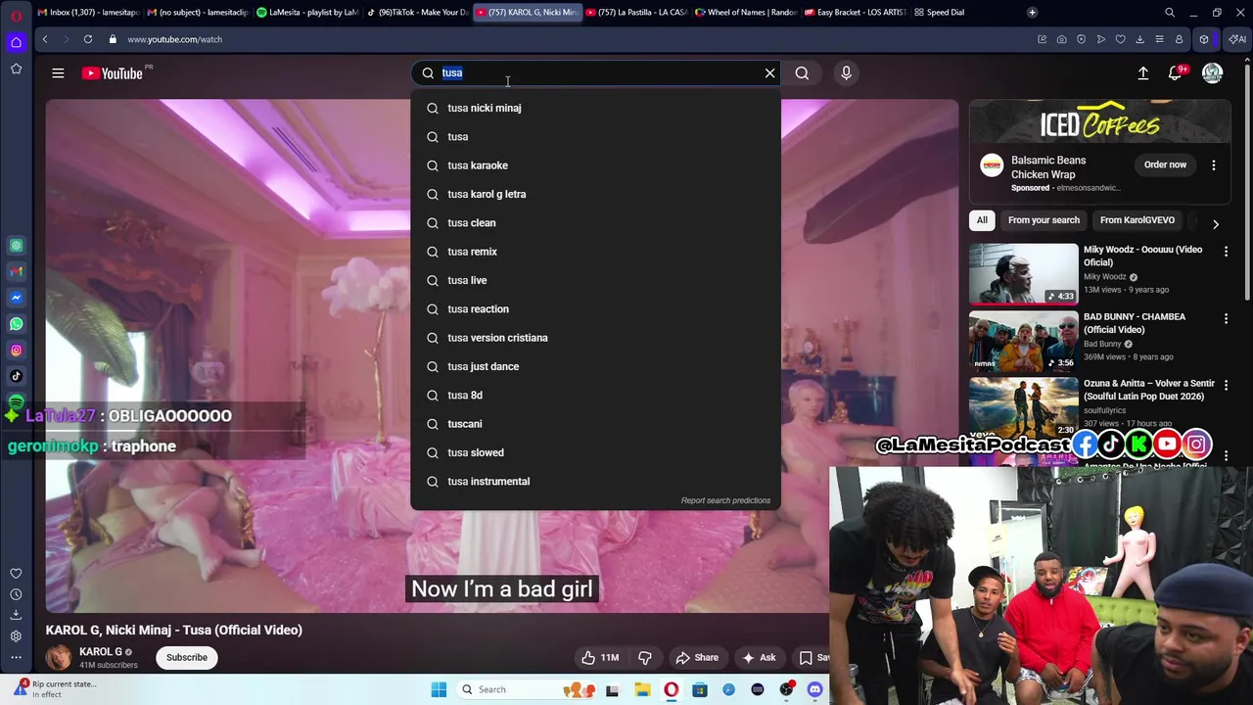Switch to the LaMesita Spotify playlist tab

point(307,12)
